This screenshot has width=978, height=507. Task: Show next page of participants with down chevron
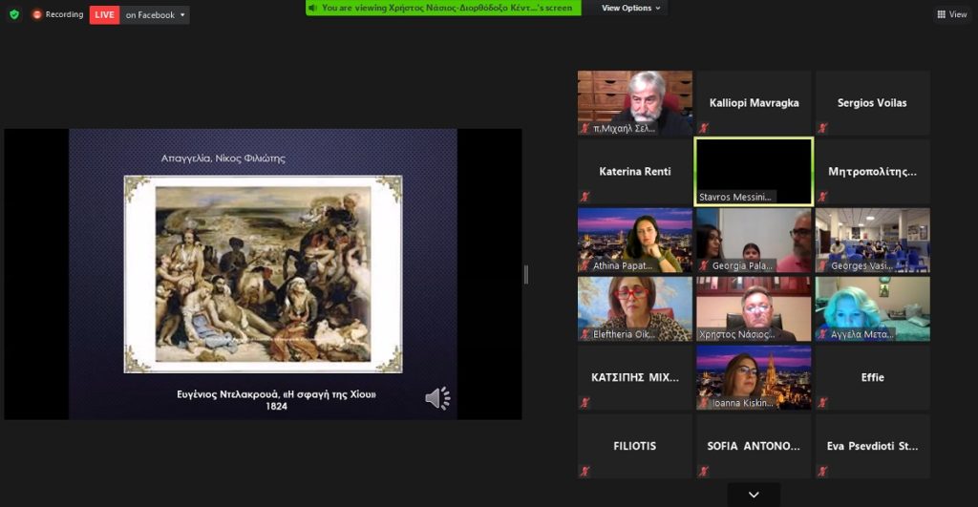pyautogui.click(x=754, y=495)
